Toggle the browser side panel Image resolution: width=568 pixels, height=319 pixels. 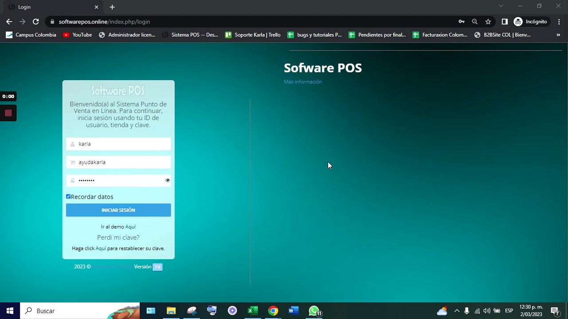pyautogui.click(x=505, y=21)
